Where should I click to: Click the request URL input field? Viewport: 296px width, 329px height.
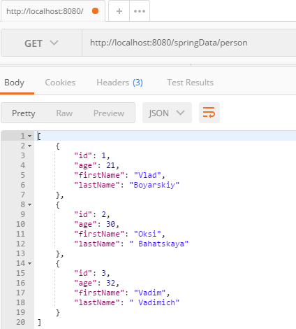(189, 43)
